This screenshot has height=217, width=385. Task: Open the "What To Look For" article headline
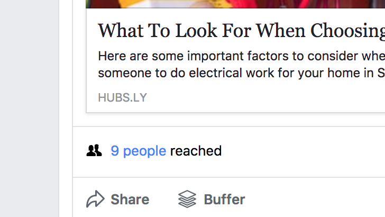pyautogui.click(x=241, y=31)
